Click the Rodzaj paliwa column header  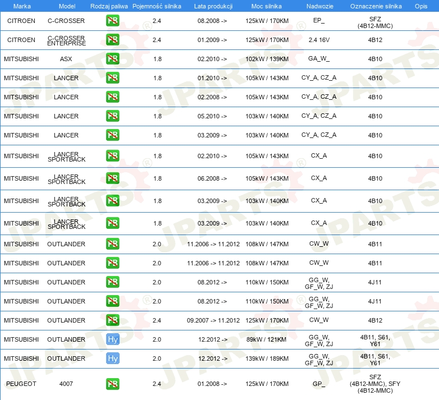click(x=109, y=6)
